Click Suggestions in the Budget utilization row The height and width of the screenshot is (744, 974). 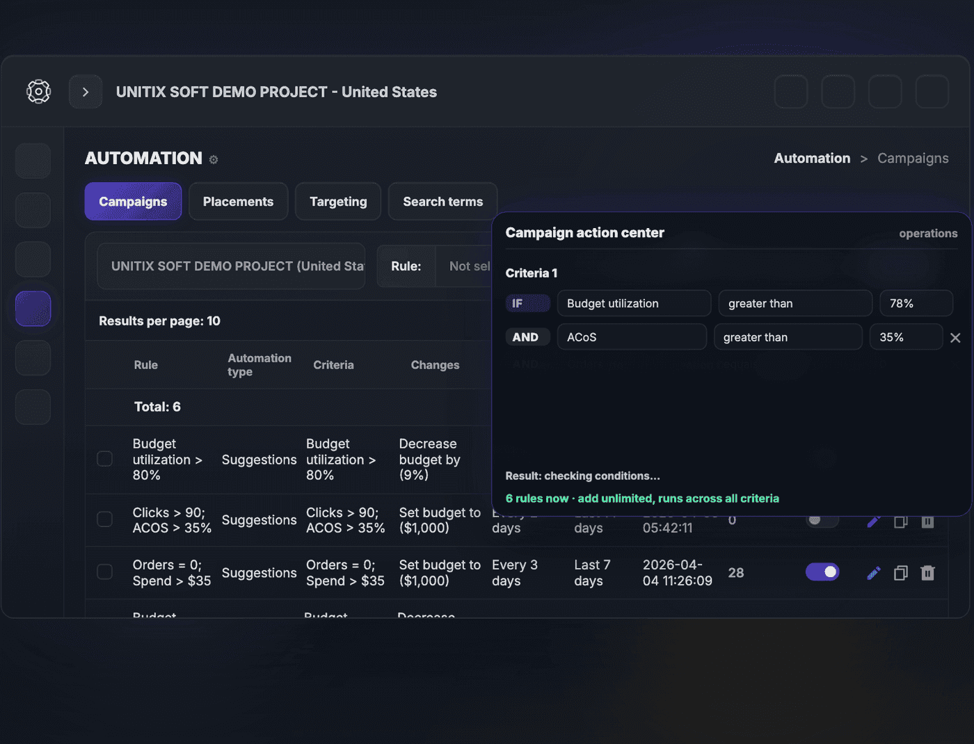(x=259, y=460)
